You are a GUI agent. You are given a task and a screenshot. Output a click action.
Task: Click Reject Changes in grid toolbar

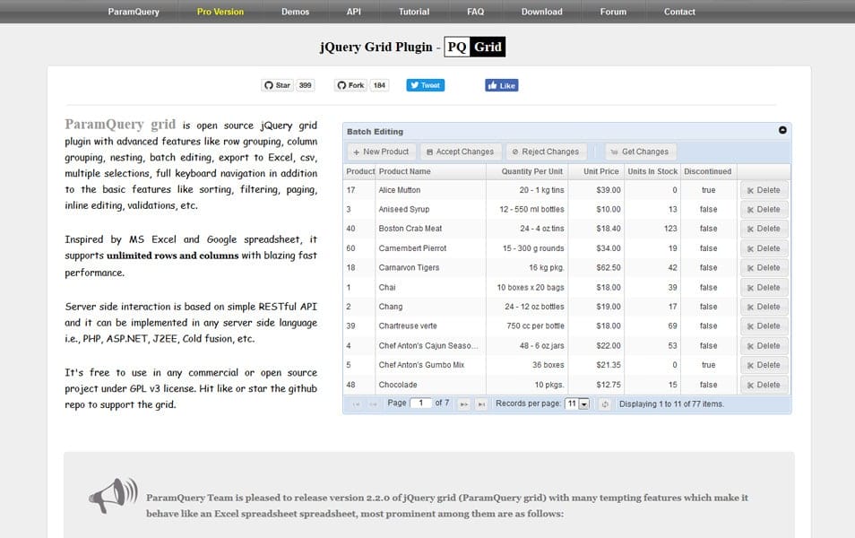(x=546, y=152)
